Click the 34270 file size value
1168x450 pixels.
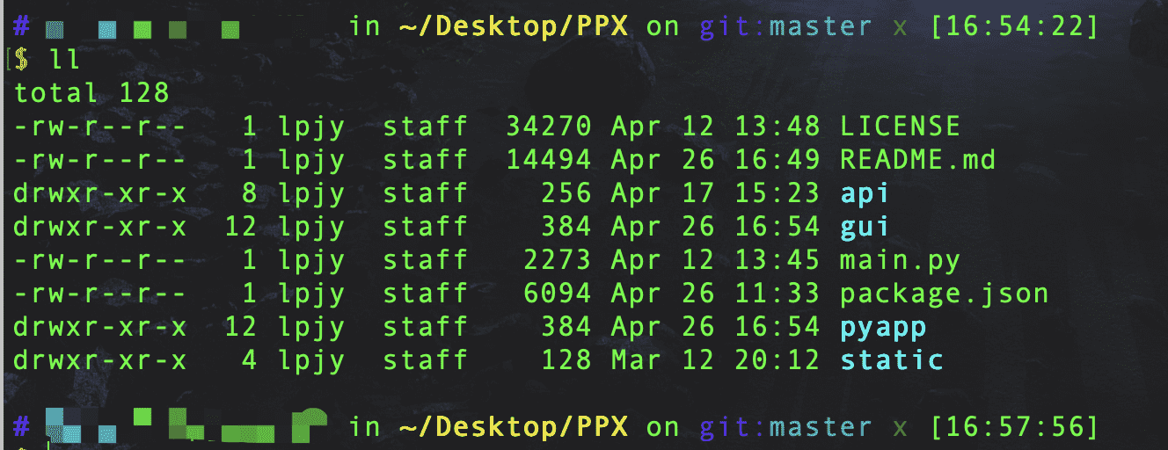pos(548,127)
